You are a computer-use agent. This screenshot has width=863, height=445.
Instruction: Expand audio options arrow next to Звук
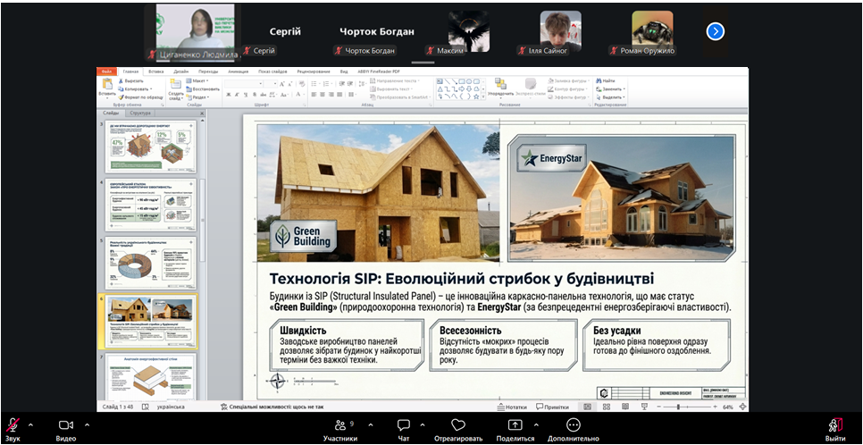pyautogui.click(x=31, y=424)
